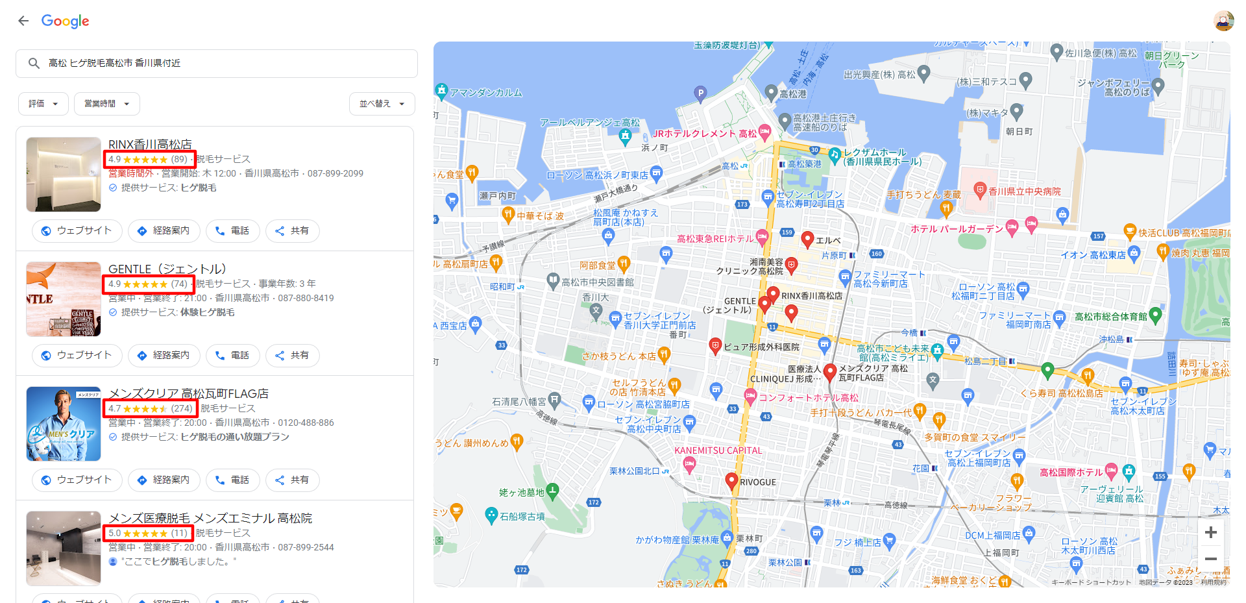This screenshot has width=1246, height=603.
Task: Select the エルベ red map pin
Action: click(x=807, y=240)
